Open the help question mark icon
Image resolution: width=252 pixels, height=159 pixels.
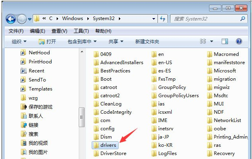point(239,41)
